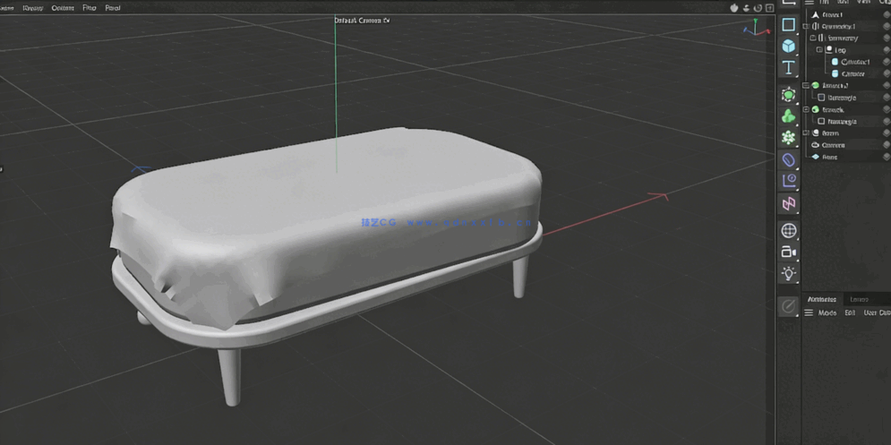Viewport: 891px width, 445px height.
Task: Add a Light from toolbar
Action: point(788,273)
